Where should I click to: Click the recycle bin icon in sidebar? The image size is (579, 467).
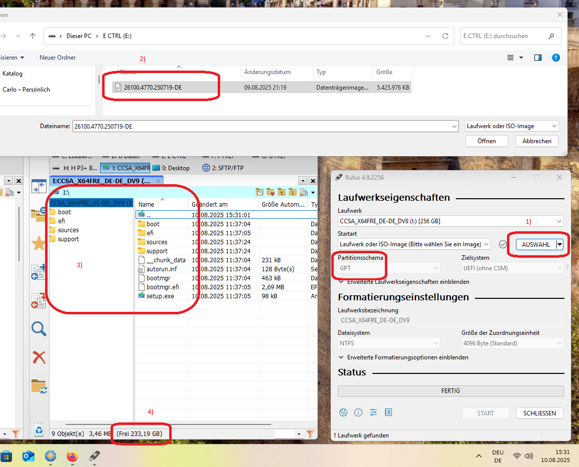[x=39, y=429]
